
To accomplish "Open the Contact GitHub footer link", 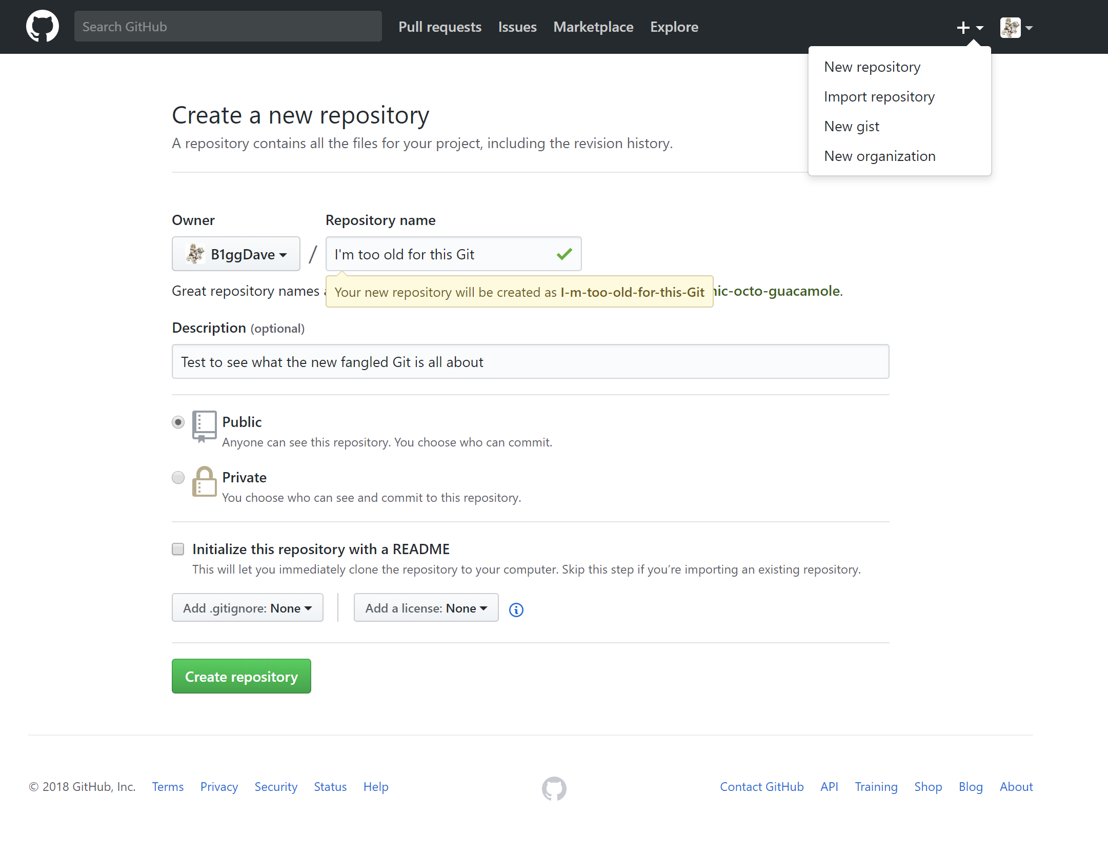I will (x=761, y=787).
